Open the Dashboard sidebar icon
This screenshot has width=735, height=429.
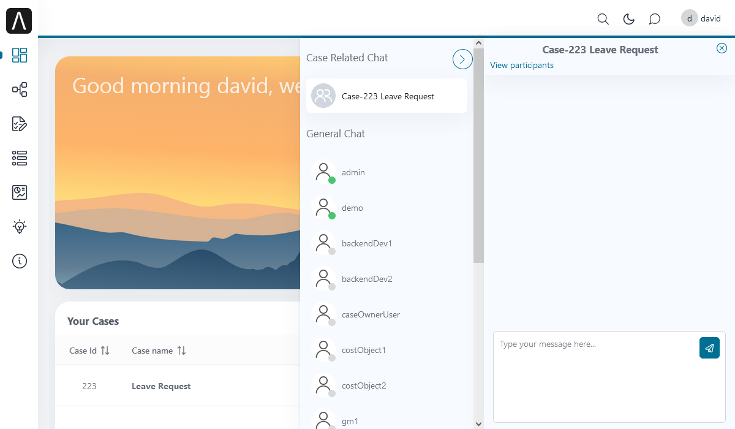[x=20, y=55]
